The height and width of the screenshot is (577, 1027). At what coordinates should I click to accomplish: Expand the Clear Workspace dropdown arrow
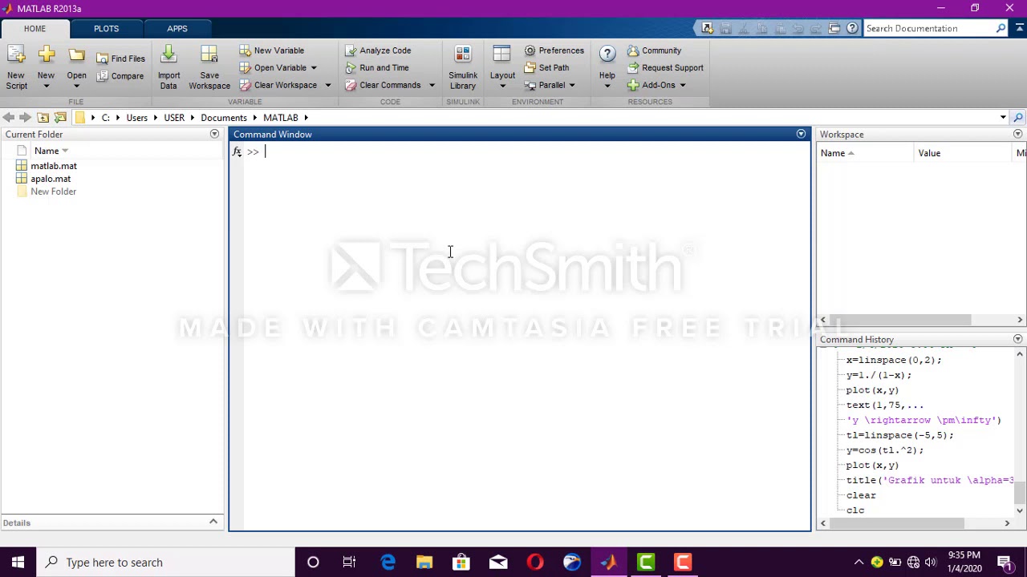click(x=327, y=86)
